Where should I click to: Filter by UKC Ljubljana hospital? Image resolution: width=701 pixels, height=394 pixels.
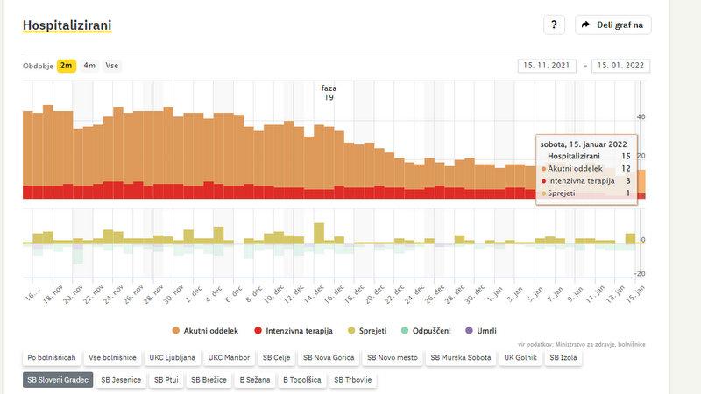tap(172, 357)
